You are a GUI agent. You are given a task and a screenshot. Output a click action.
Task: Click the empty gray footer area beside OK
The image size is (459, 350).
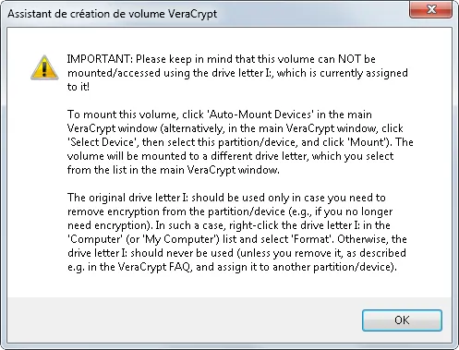(185, 320)
